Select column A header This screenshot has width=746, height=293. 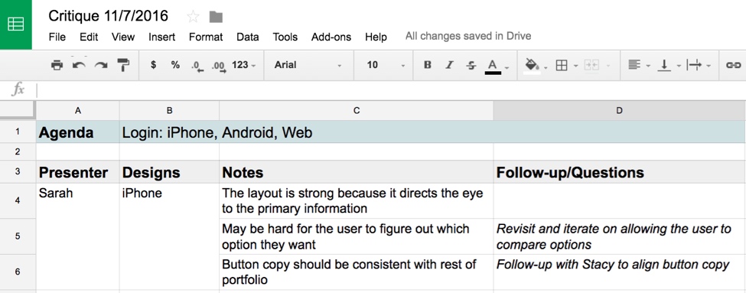pos(78,111)
